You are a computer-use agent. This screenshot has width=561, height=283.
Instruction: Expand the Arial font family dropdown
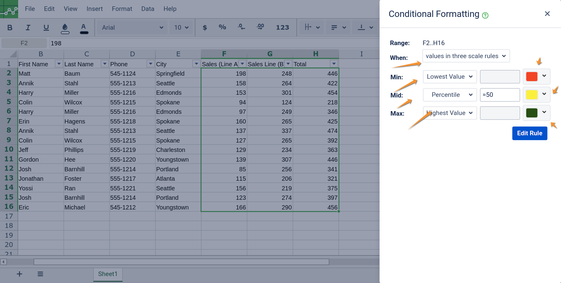[132, 28]
